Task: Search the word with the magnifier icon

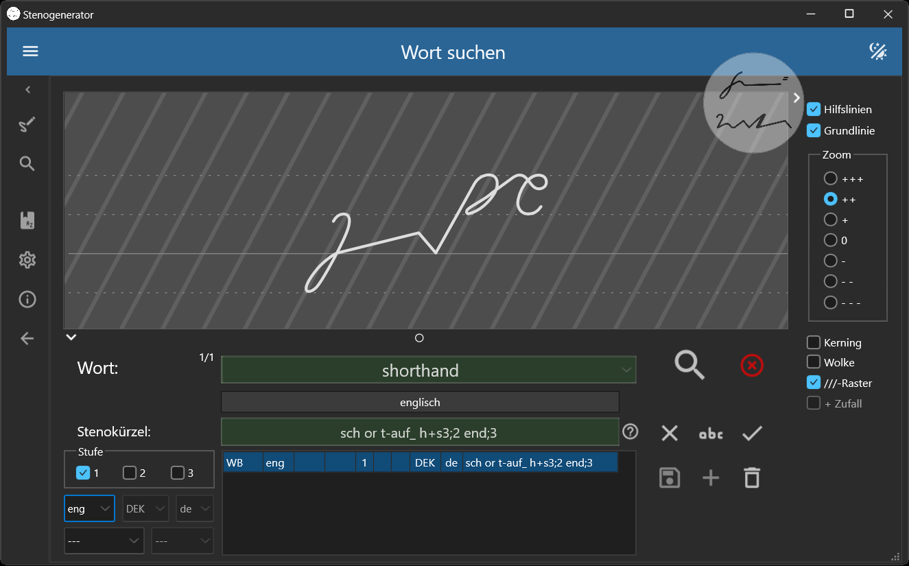Action: click(689, 365)
